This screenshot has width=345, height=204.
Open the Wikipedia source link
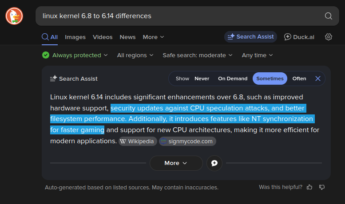tap(138, 141)
